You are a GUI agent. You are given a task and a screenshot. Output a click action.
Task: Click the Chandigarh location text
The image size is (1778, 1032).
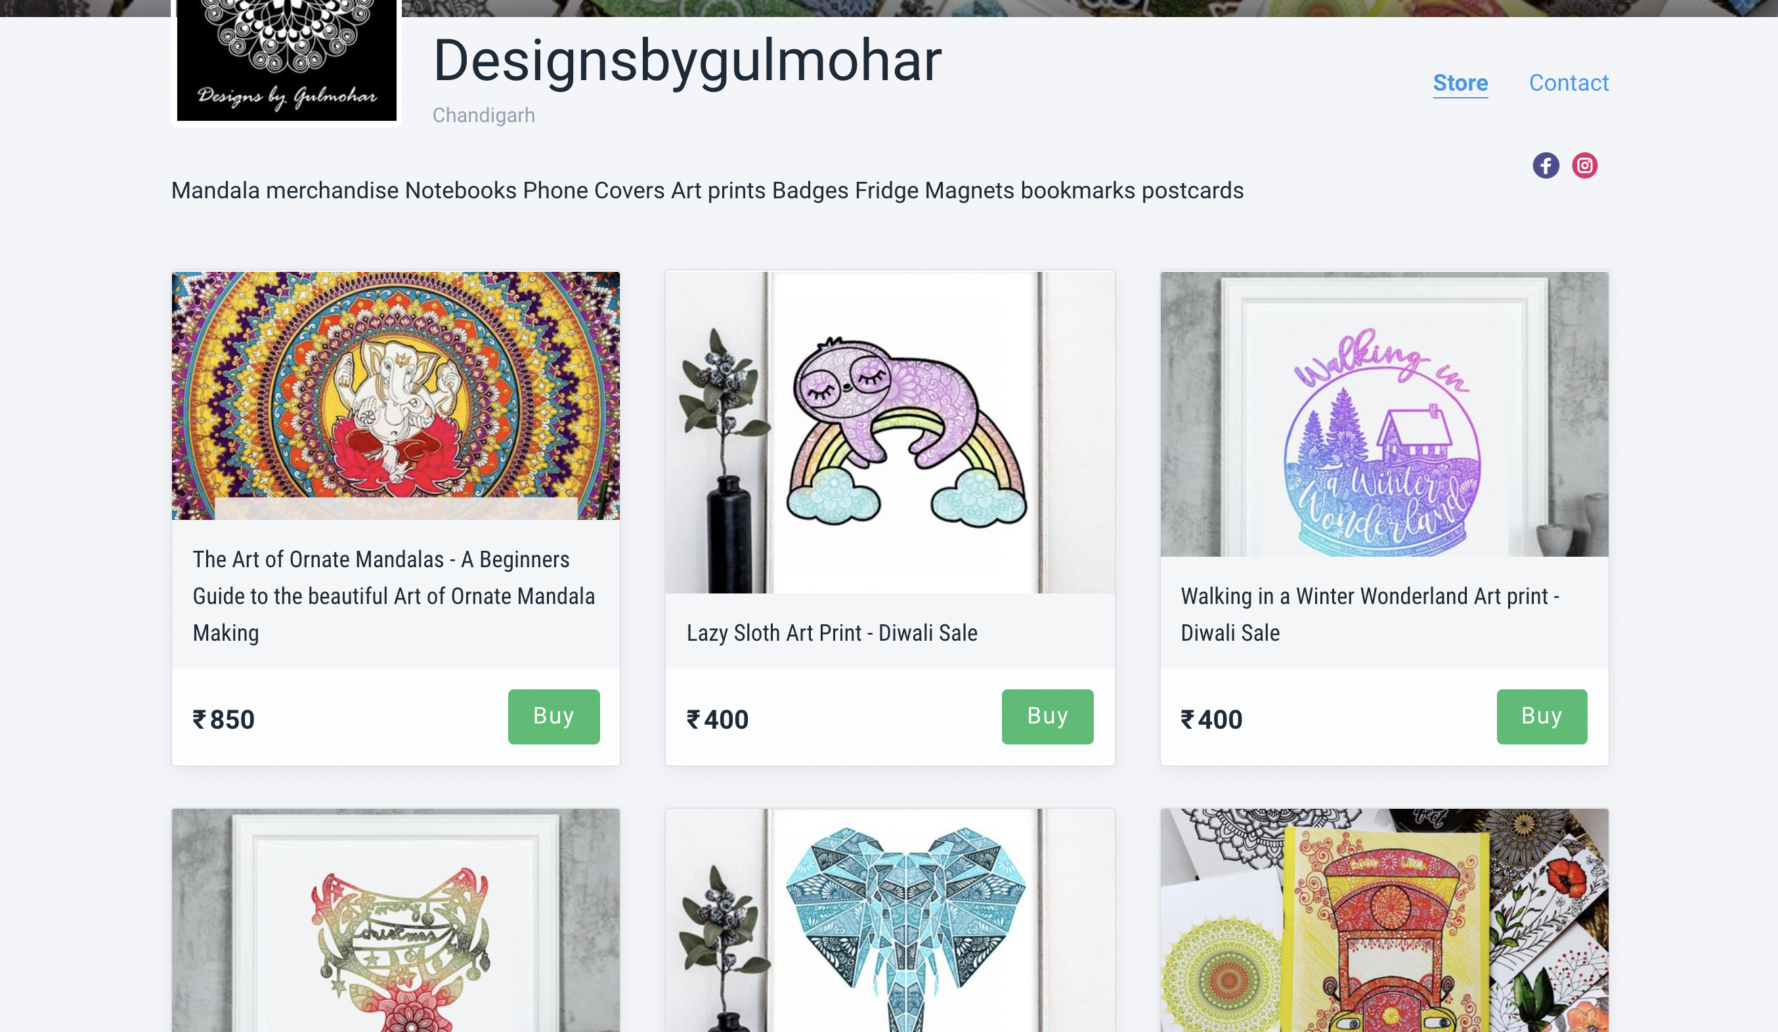[x=484, y=115]
